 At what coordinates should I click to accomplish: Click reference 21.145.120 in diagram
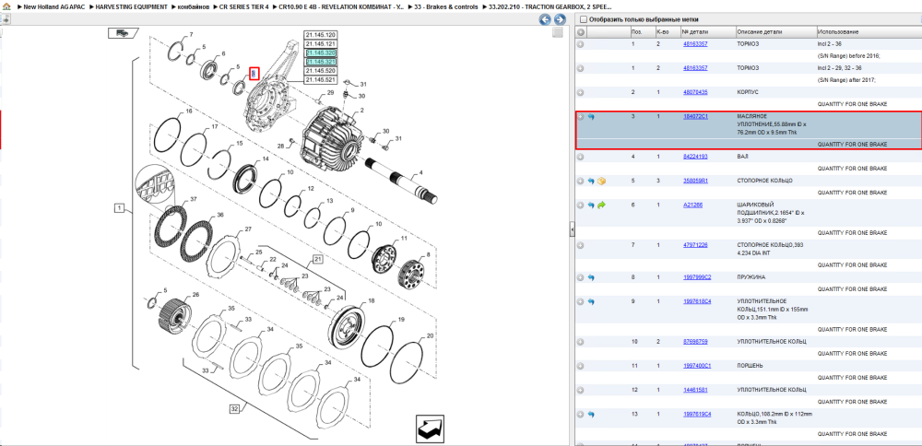321,35
